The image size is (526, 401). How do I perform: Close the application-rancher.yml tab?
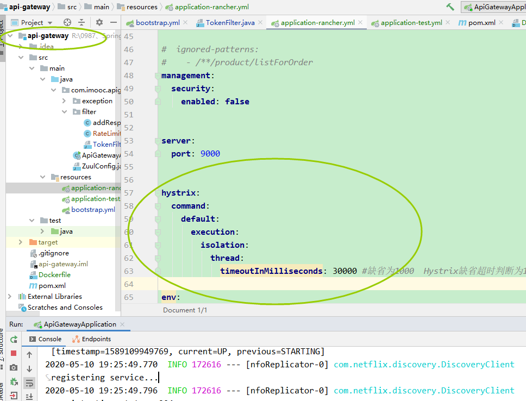click(360, 22)
